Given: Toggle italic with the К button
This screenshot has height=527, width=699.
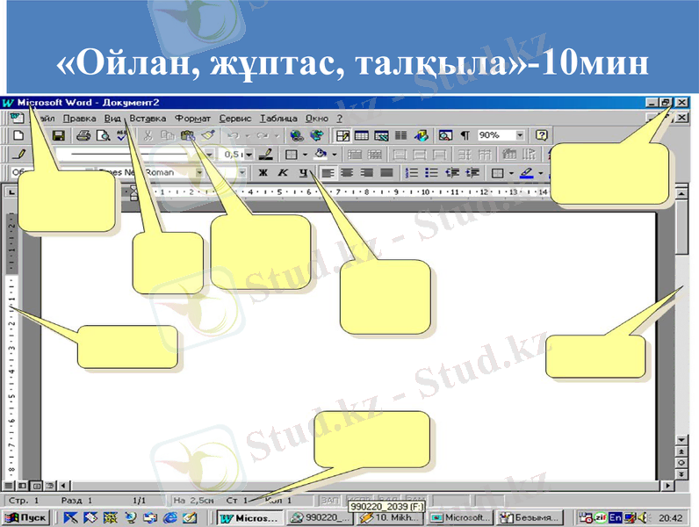Looking at the screenshot, I should pyautogui.click(x=283, y=172).
